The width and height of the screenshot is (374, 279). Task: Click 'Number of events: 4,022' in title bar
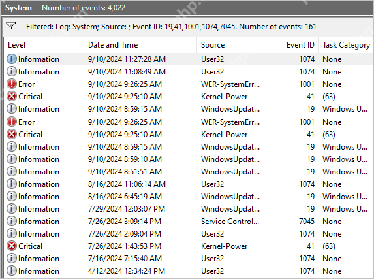coord(84,8)
